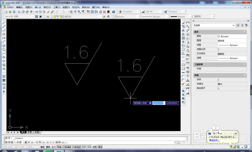
Task: Select the Move modify tool
Action: tap(183, 42)
